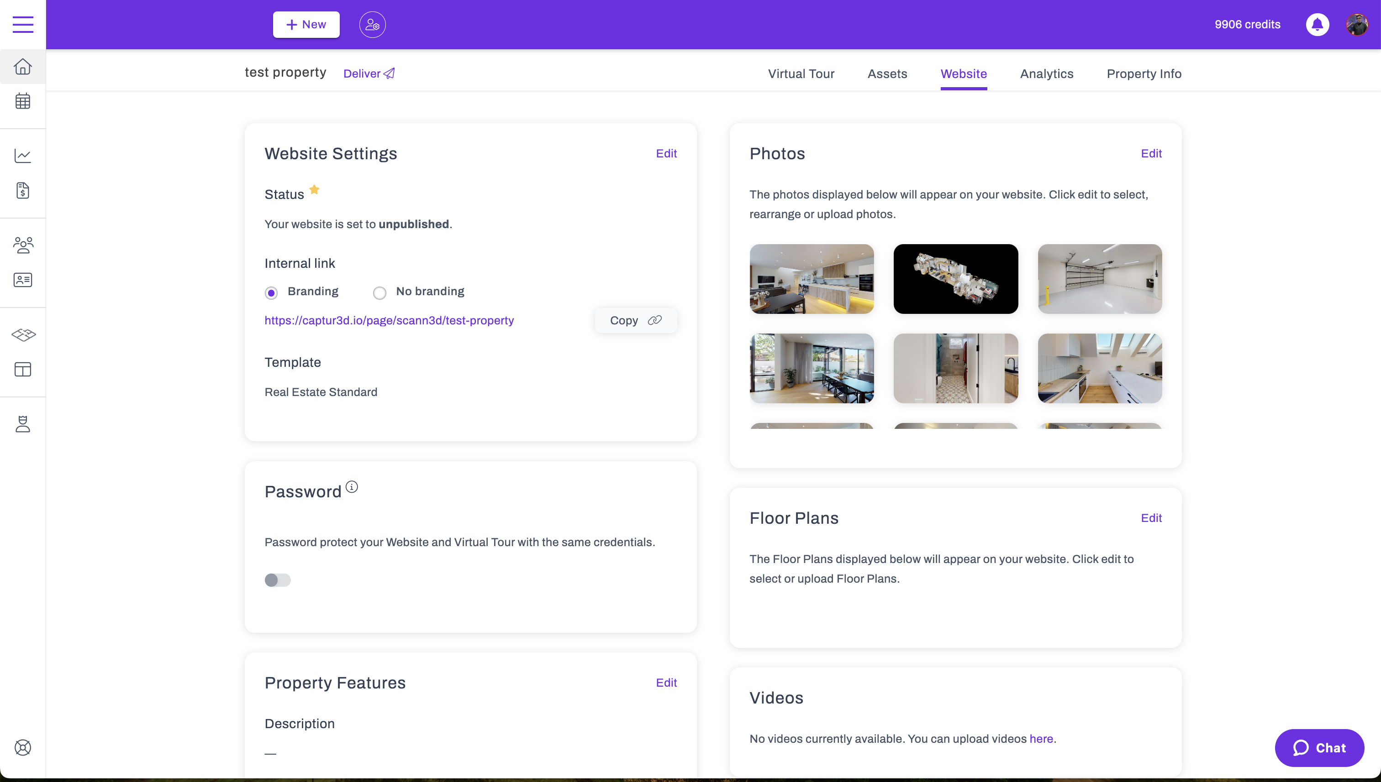
Task: Click the yellow star beside Status
Action: 315,190
